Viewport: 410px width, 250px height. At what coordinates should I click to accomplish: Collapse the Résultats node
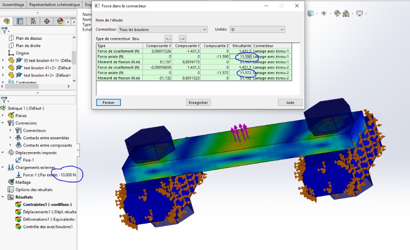coord(3,197)
